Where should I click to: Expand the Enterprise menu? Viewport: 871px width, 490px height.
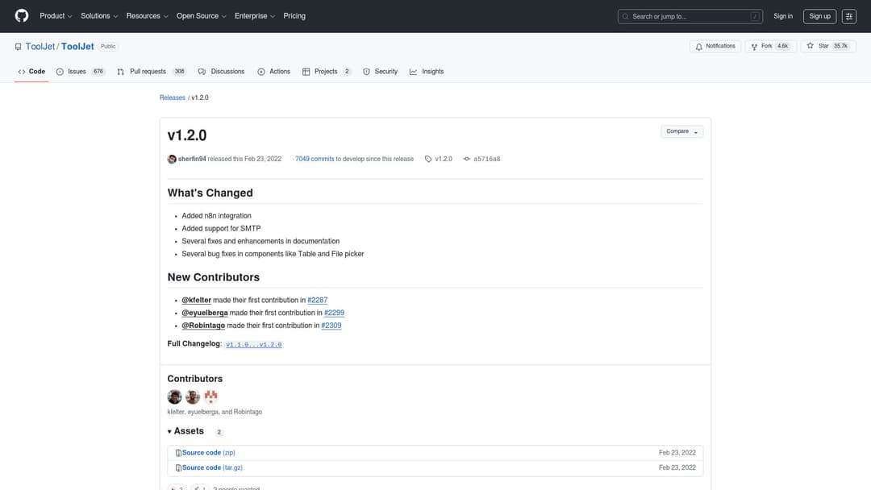tap(254, 16)
